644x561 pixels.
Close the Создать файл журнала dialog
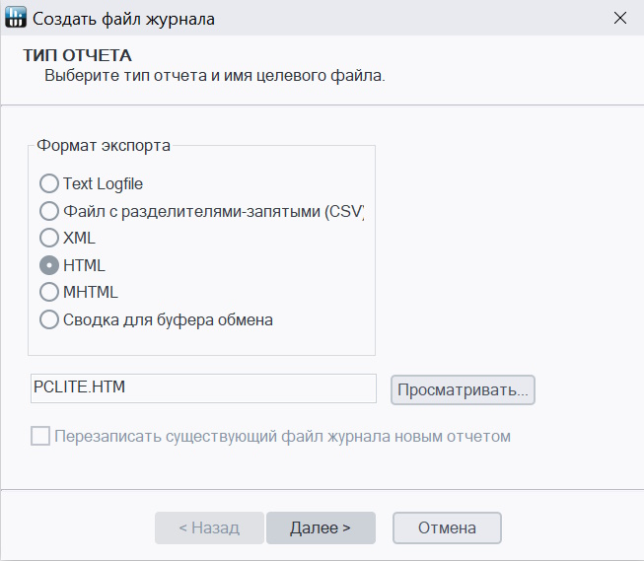click(x=619, y=18)
